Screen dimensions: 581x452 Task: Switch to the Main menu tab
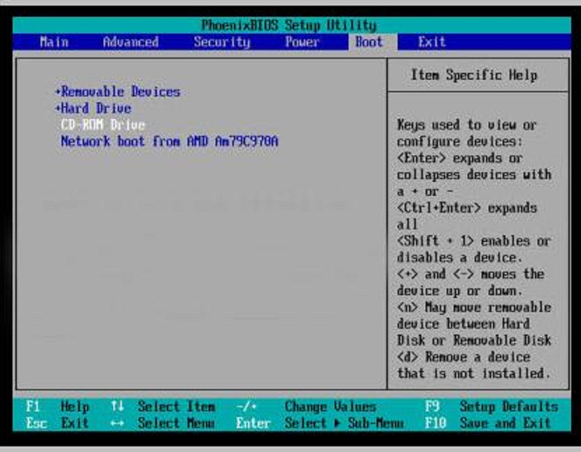[53, 42]
